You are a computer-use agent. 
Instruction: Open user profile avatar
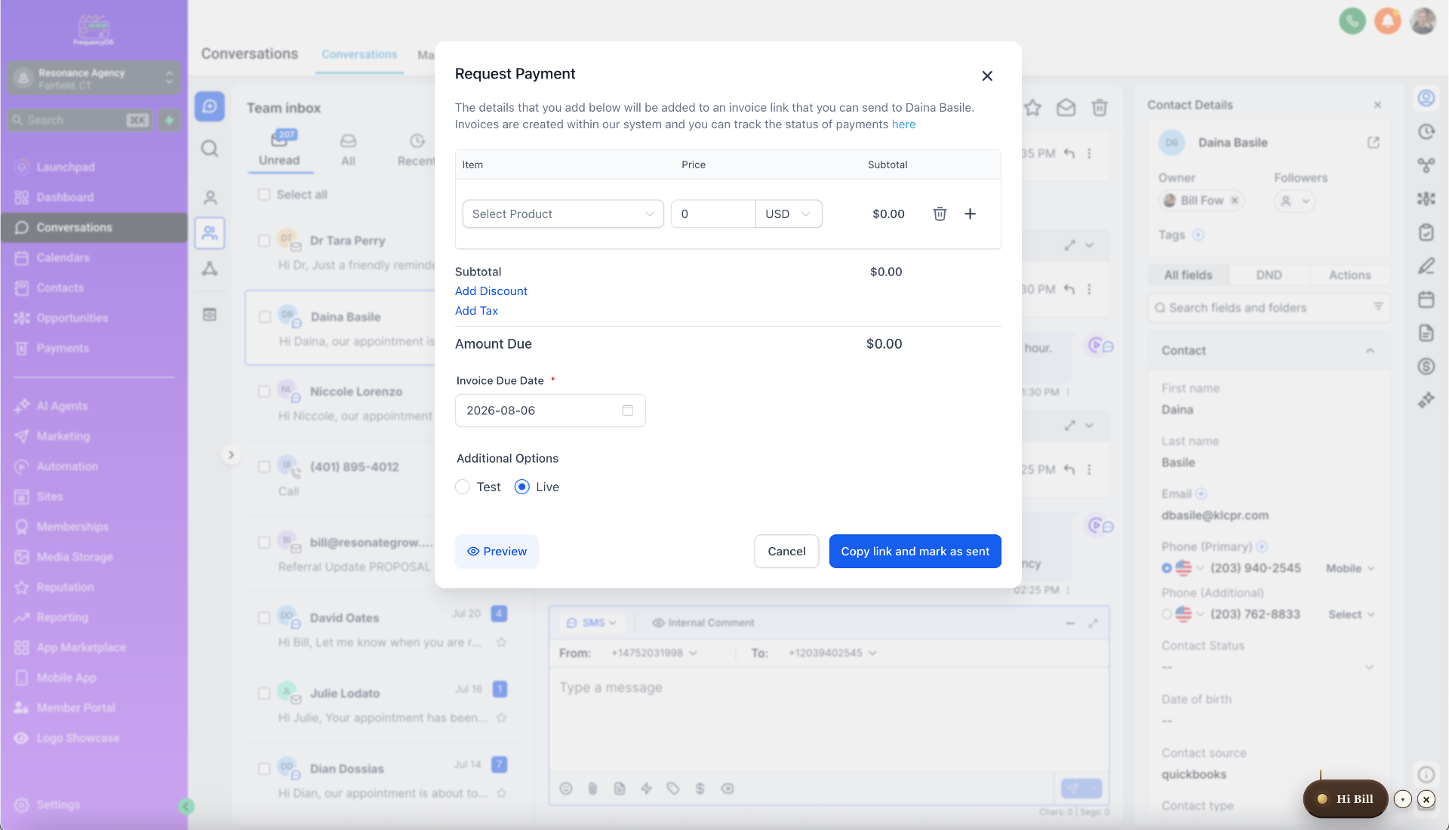coord(1423,20)
